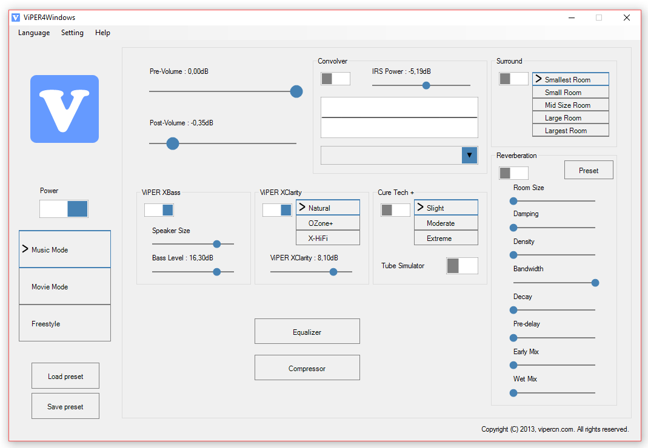Toggle the Surround switch
The height and width of the screenshot is (448, 648).
tap(513, 79)
